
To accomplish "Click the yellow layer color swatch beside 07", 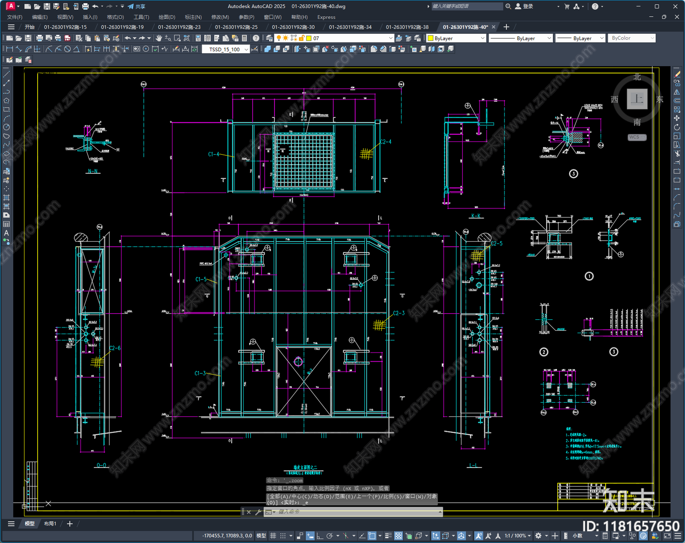I will (309, 38).
